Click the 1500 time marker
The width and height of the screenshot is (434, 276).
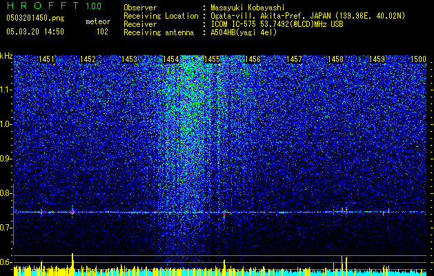[x=418, y=59]
